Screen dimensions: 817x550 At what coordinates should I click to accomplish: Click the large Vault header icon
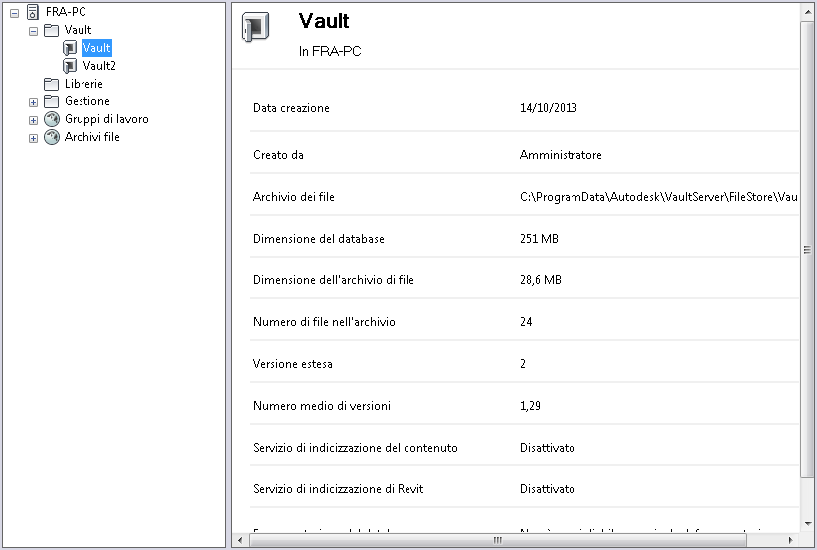(256, 28)
